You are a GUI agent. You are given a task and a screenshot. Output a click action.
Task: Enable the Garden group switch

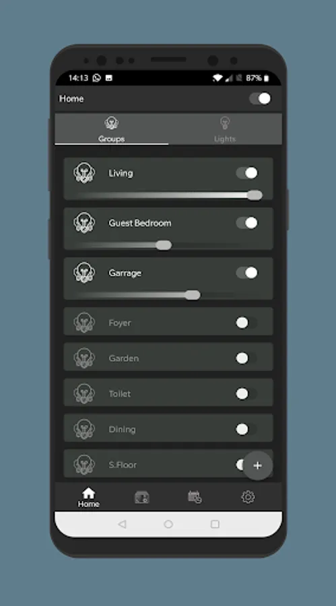(246, 358)
